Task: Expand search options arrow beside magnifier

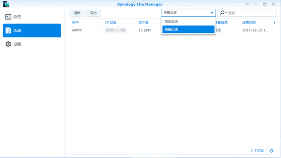Action: [226, 13]
